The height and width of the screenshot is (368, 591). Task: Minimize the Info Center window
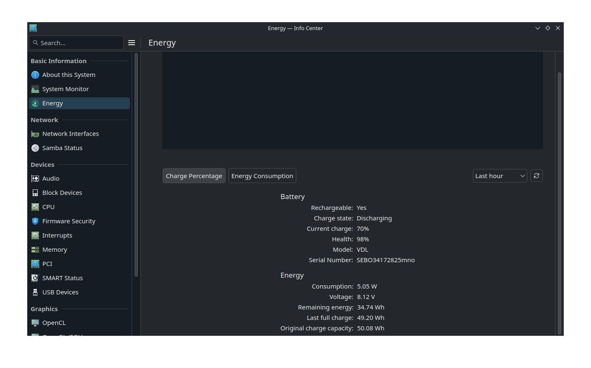[x=538, y=28]
